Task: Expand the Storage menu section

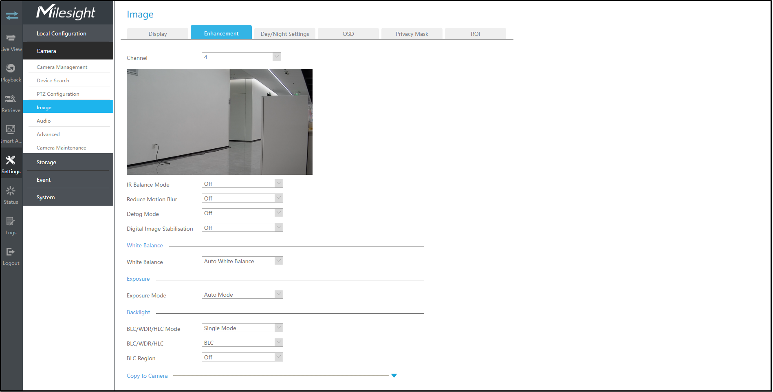Action: (x=46, y=162)
